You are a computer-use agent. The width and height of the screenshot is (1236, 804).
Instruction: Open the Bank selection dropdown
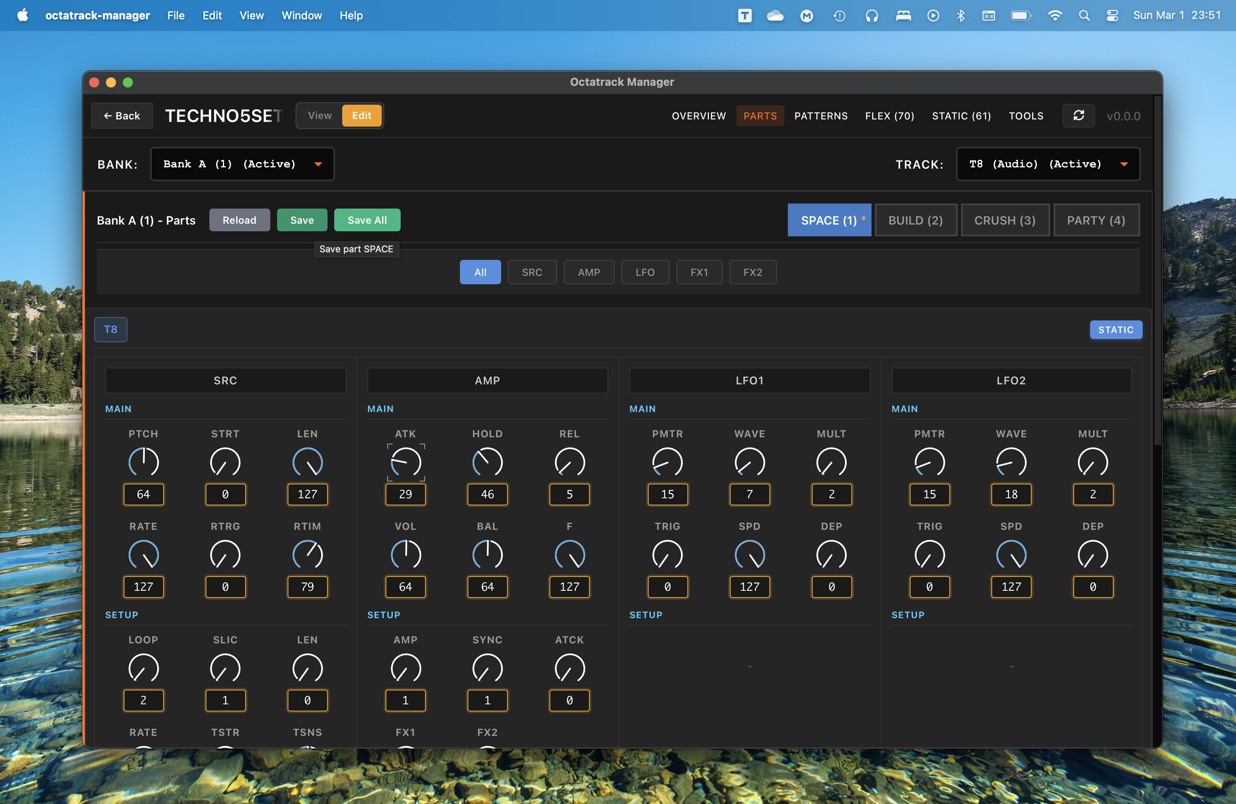pyautogui.click(x=242, y=164)
